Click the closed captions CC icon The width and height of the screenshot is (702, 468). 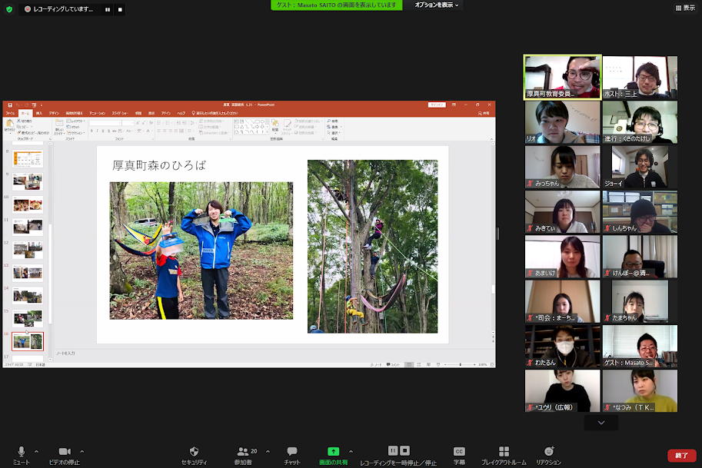(459, 451)
